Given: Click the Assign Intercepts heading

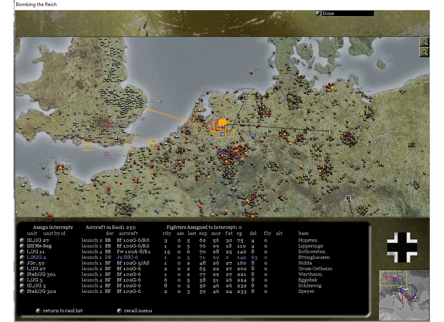Looking at the screenshot, I should 53,227.
